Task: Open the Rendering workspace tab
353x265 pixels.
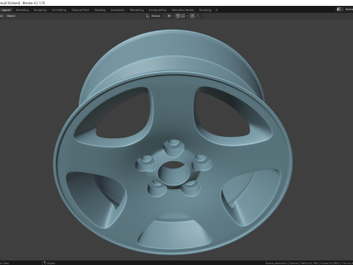Action: (x=137, y=10)
